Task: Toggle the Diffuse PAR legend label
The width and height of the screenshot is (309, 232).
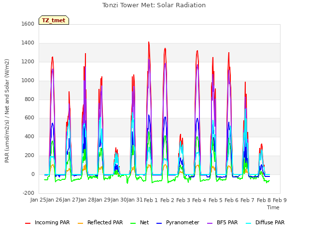Action: coord(270,222)
